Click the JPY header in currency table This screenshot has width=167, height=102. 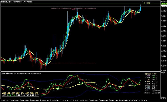[x=23, y=93]
